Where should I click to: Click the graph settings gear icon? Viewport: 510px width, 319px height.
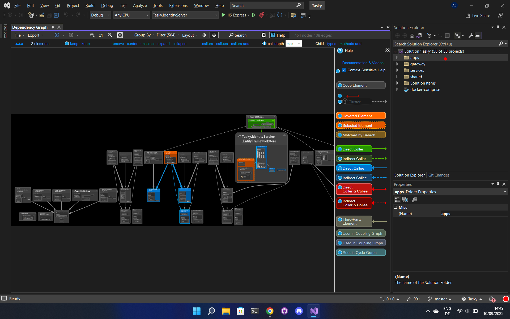263,35
